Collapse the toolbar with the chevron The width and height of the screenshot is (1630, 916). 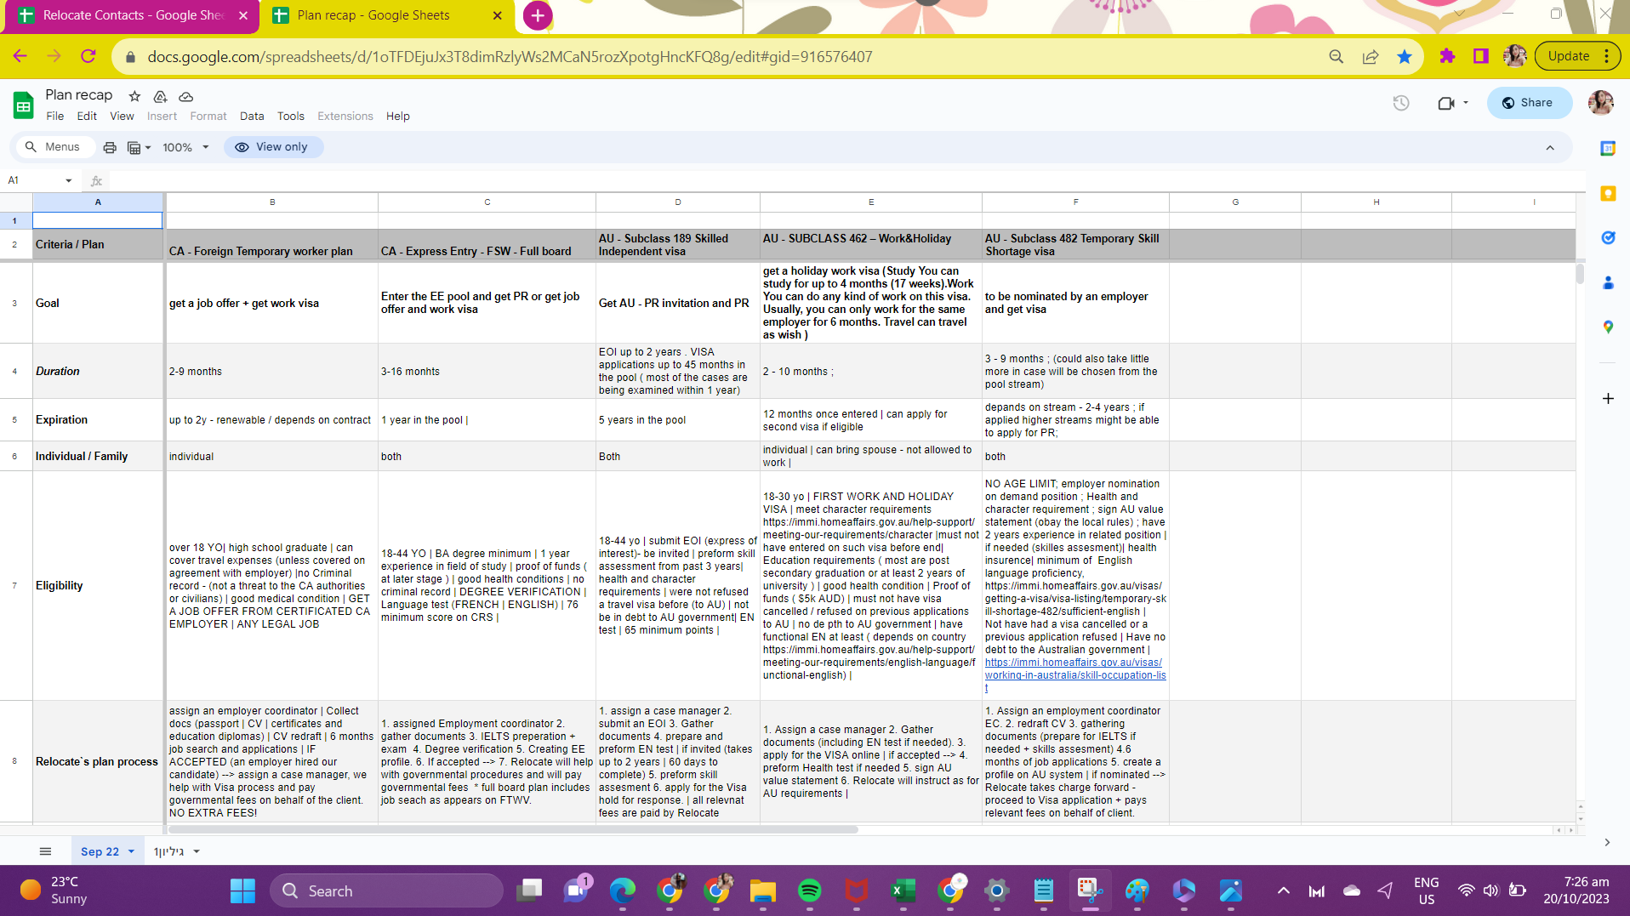(1550, 146)
